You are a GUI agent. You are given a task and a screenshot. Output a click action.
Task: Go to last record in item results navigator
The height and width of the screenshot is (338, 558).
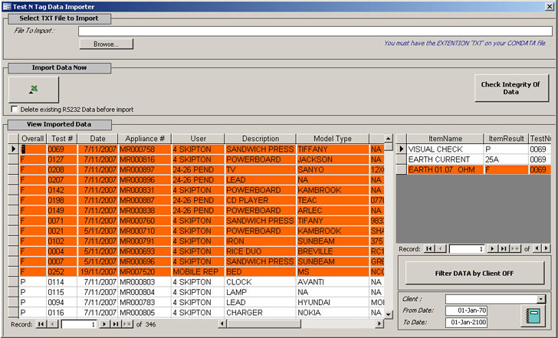pyautogui.click(x=504, y=248)
